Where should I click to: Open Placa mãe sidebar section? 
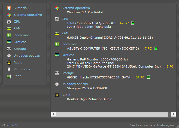tap(22, 35)
